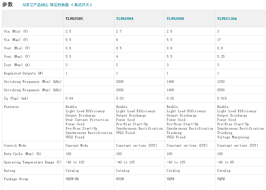Click the 与其它产品相比 comparison link

(35, 5)
